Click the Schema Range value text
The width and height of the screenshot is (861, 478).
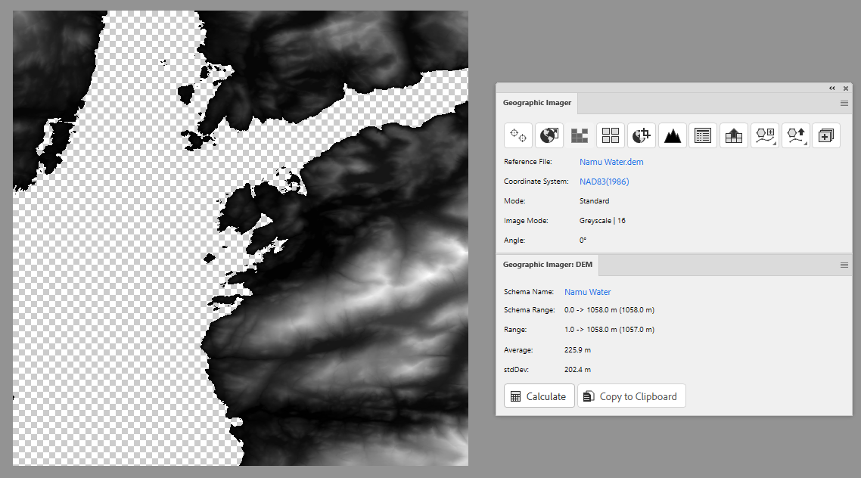click(610, 310)
